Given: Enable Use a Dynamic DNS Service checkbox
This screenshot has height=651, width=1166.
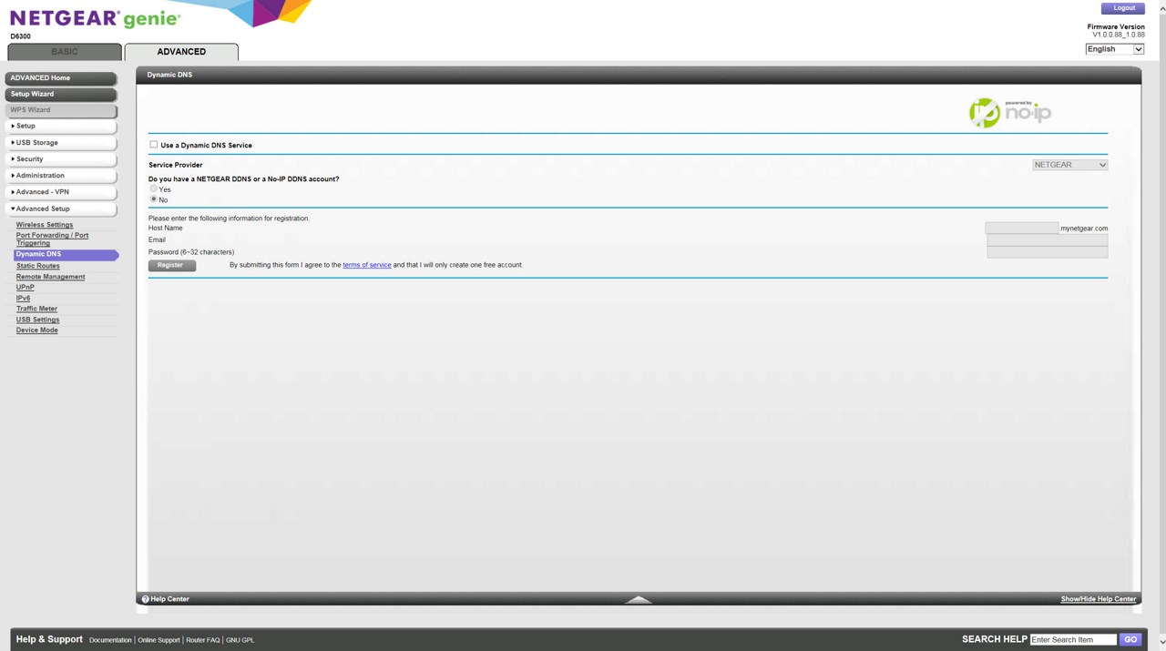Looking at the screenshot, I should click(x=154, y=145).
